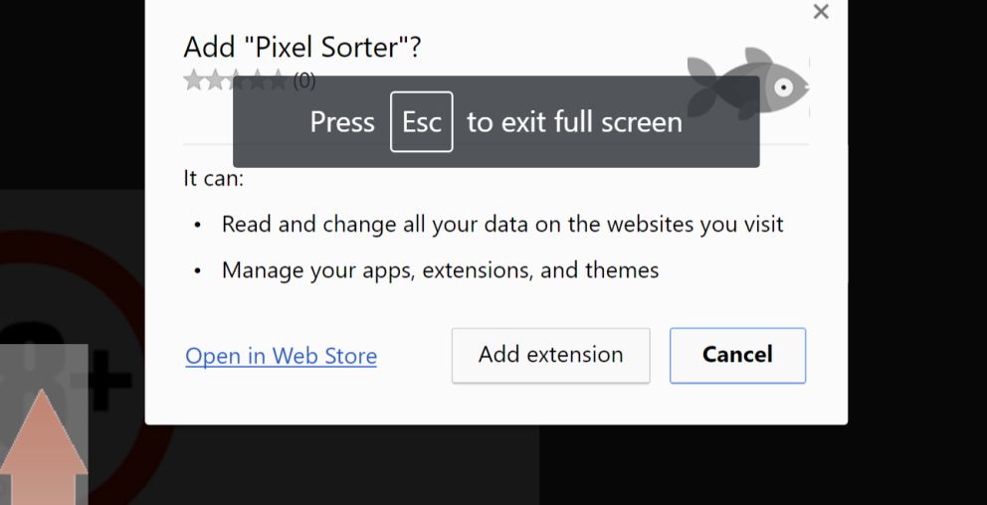This screenshot has width=987, height=505.
Task: Click the Add "Pixel Sorter"? title
Action: [x=302, y=47]
